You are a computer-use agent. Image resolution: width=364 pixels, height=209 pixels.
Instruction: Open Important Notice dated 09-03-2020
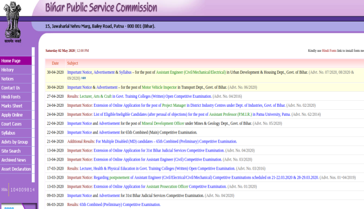[79, 196]
